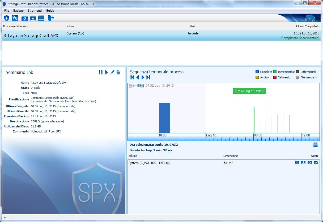Click the Volume column header in backup details

[x=133, y=156]
